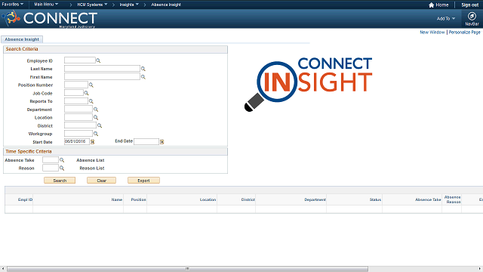Focus the Department input field
The height and width of the screenshot is (272, 483).
tap(78, 109)
